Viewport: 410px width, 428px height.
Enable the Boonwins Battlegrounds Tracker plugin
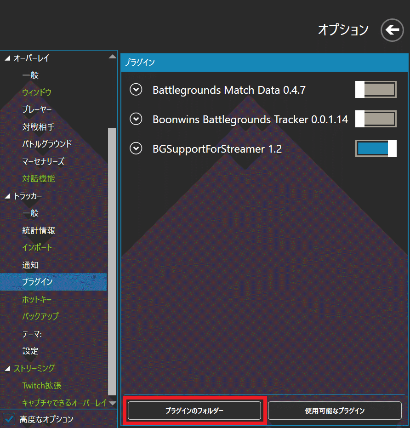376,119
